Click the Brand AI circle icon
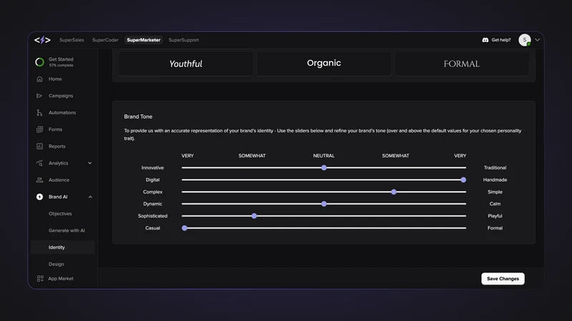The height and width of the screenshot is (321, 572). point(39,197)
